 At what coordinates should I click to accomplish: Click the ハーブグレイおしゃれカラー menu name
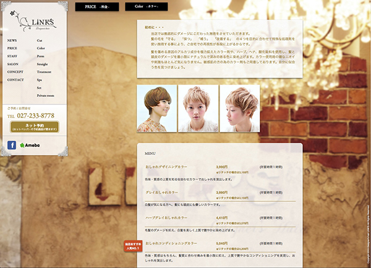pos(166,217)
